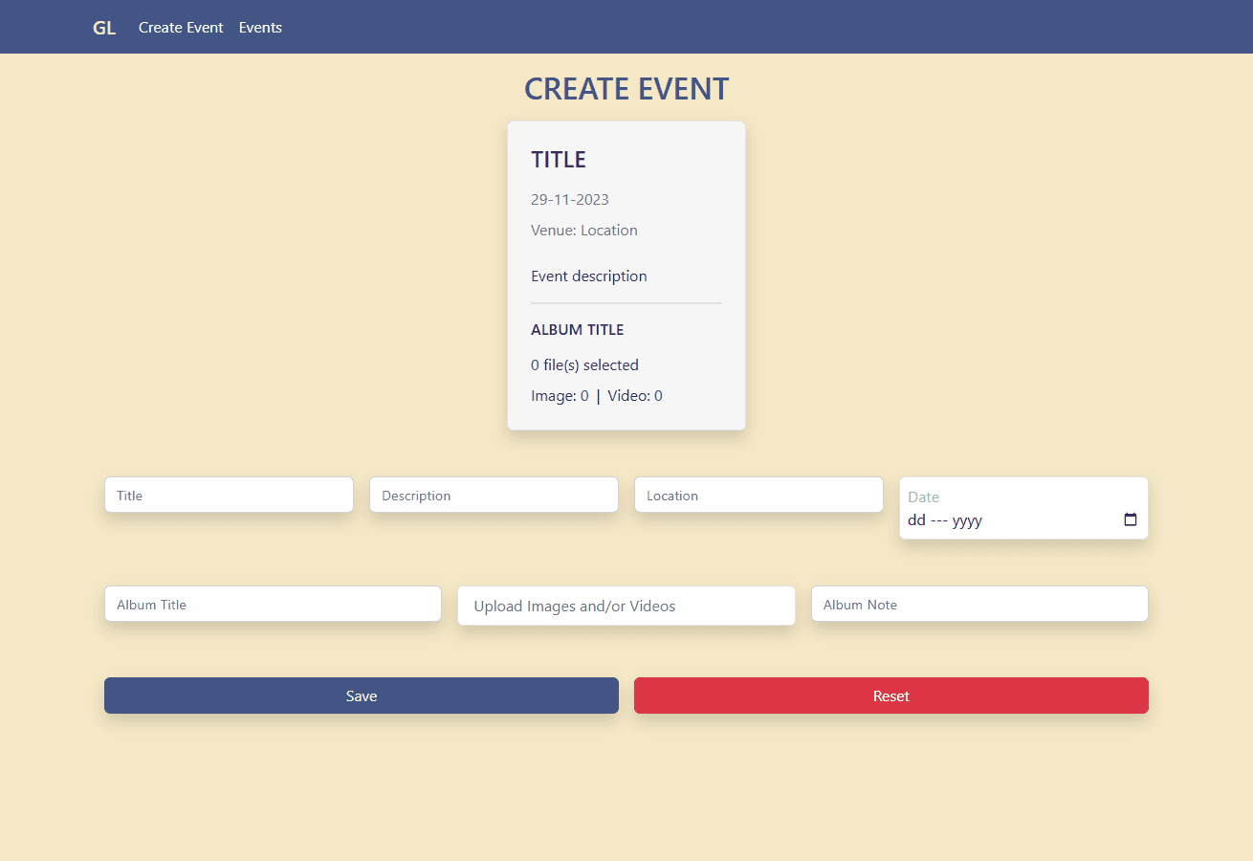Click the ALBUM TITLE label in card
Image resolution: width=1253 pixels, height=861 pixels.
coord(578,330)
